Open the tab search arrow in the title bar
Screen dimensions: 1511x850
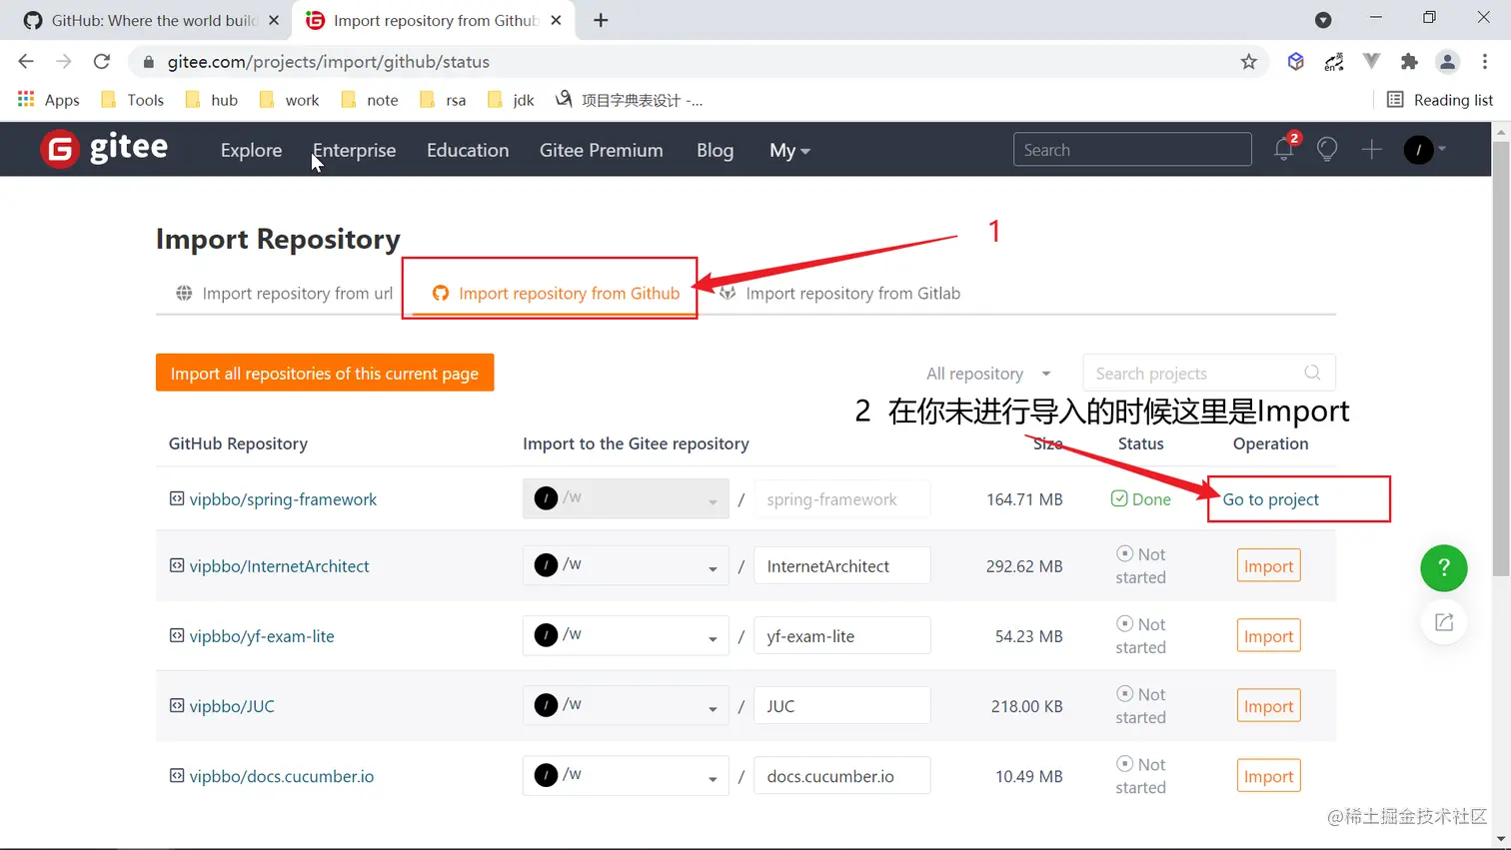click(x=1323, y=20)
